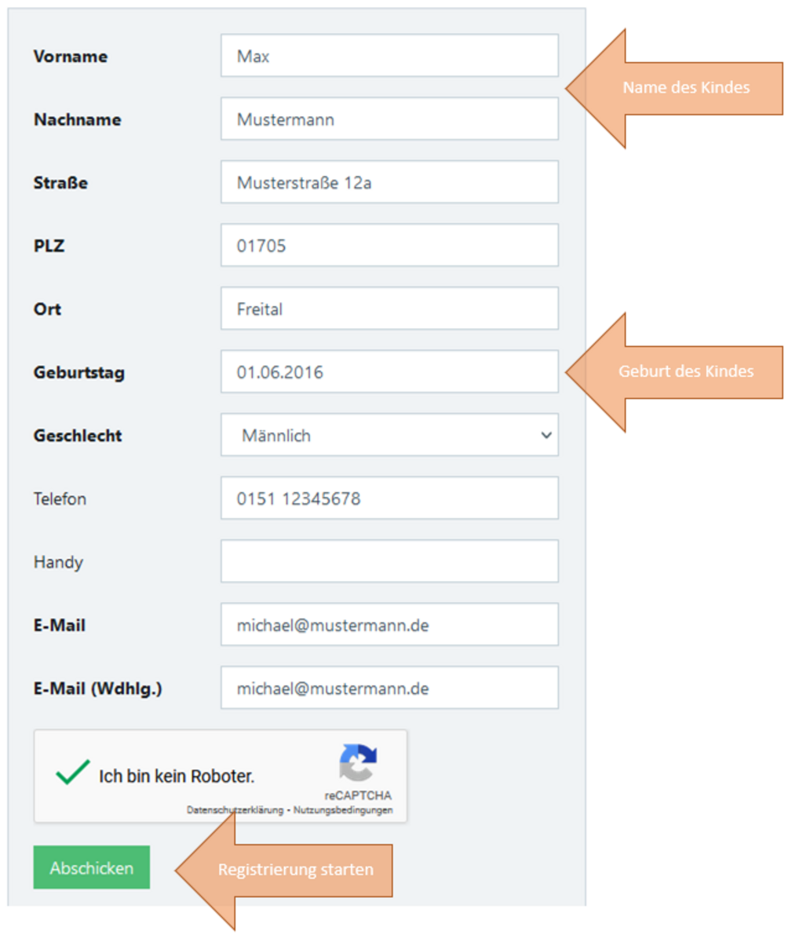This screenshot has width=792, height=942.
Task: Select the Nachname field with Mustermann
Action: click(x=389, y=119)
